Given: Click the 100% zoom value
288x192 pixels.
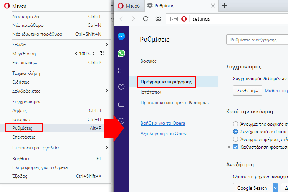Looking at the screenshot, I should [x=85, y=53].
